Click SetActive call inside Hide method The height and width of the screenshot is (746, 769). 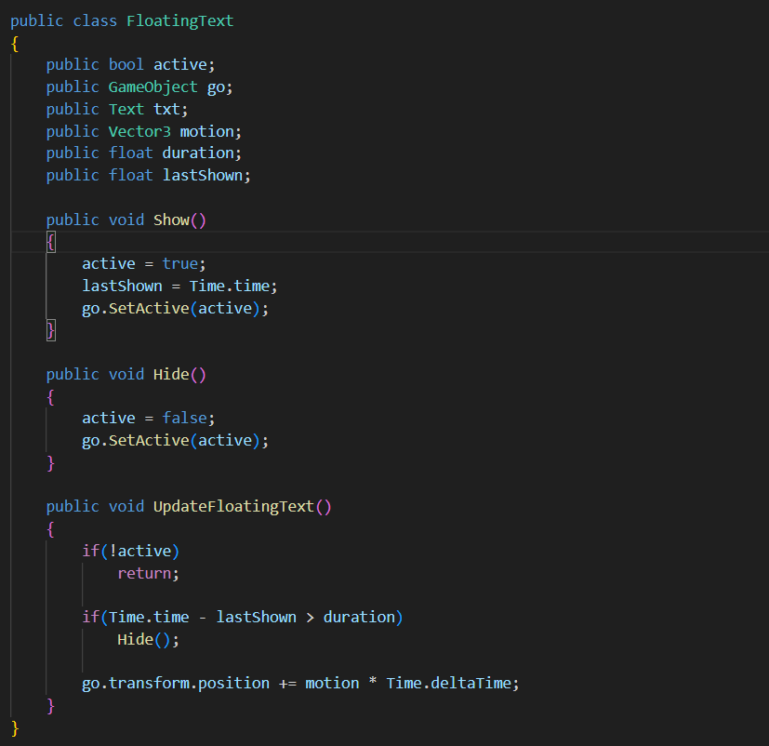[149, 441]
